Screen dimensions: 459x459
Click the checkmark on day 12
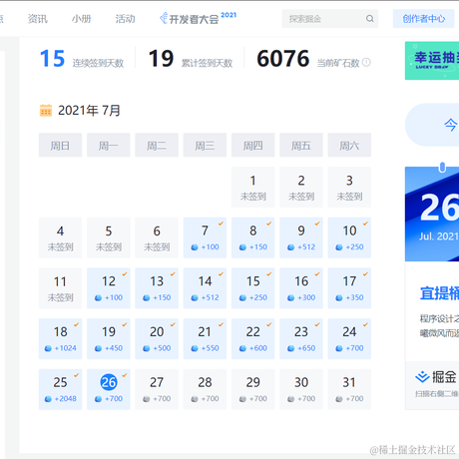tap(125, 274)
